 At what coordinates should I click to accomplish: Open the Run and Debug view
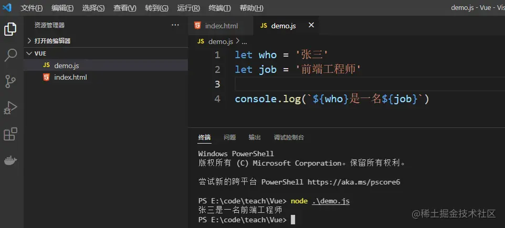point(10,108)
